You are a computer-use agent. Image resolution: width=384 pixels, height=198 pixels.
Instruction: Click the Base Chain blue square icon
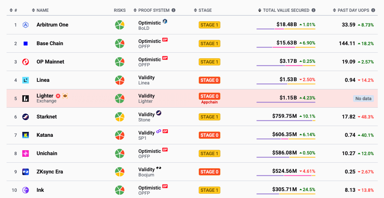[x=26, y=43]
